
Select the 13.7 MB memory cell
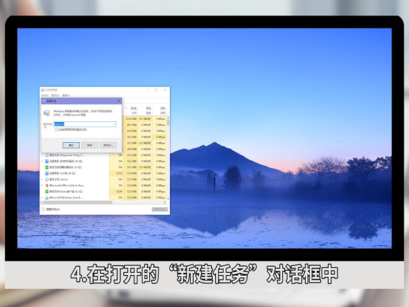pyautogui.click(x=132, y=180)
